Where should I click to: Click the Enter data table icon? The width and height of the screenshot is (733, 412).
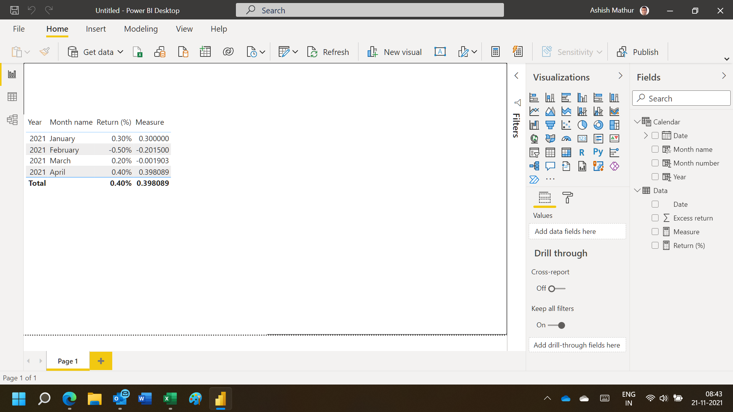point(205,52)
